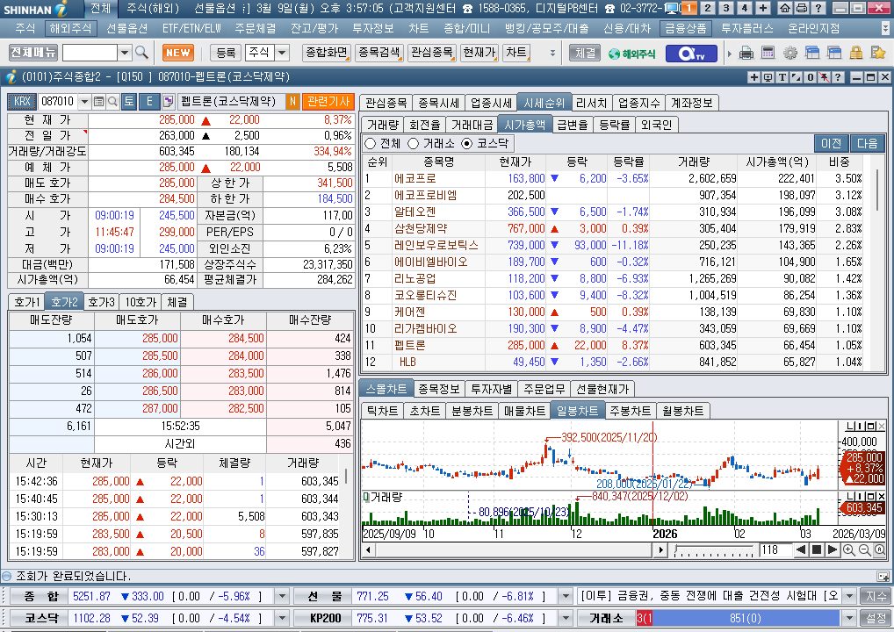This screenshot has height=632, width=894.
Task: Open the purple memo note icon
Action: click(x=168, y=102)
